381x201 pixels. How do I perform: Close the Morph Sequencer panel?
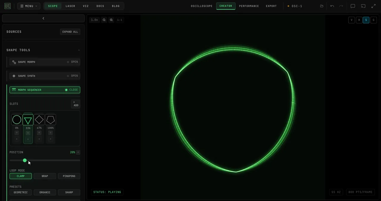(45, 90)
